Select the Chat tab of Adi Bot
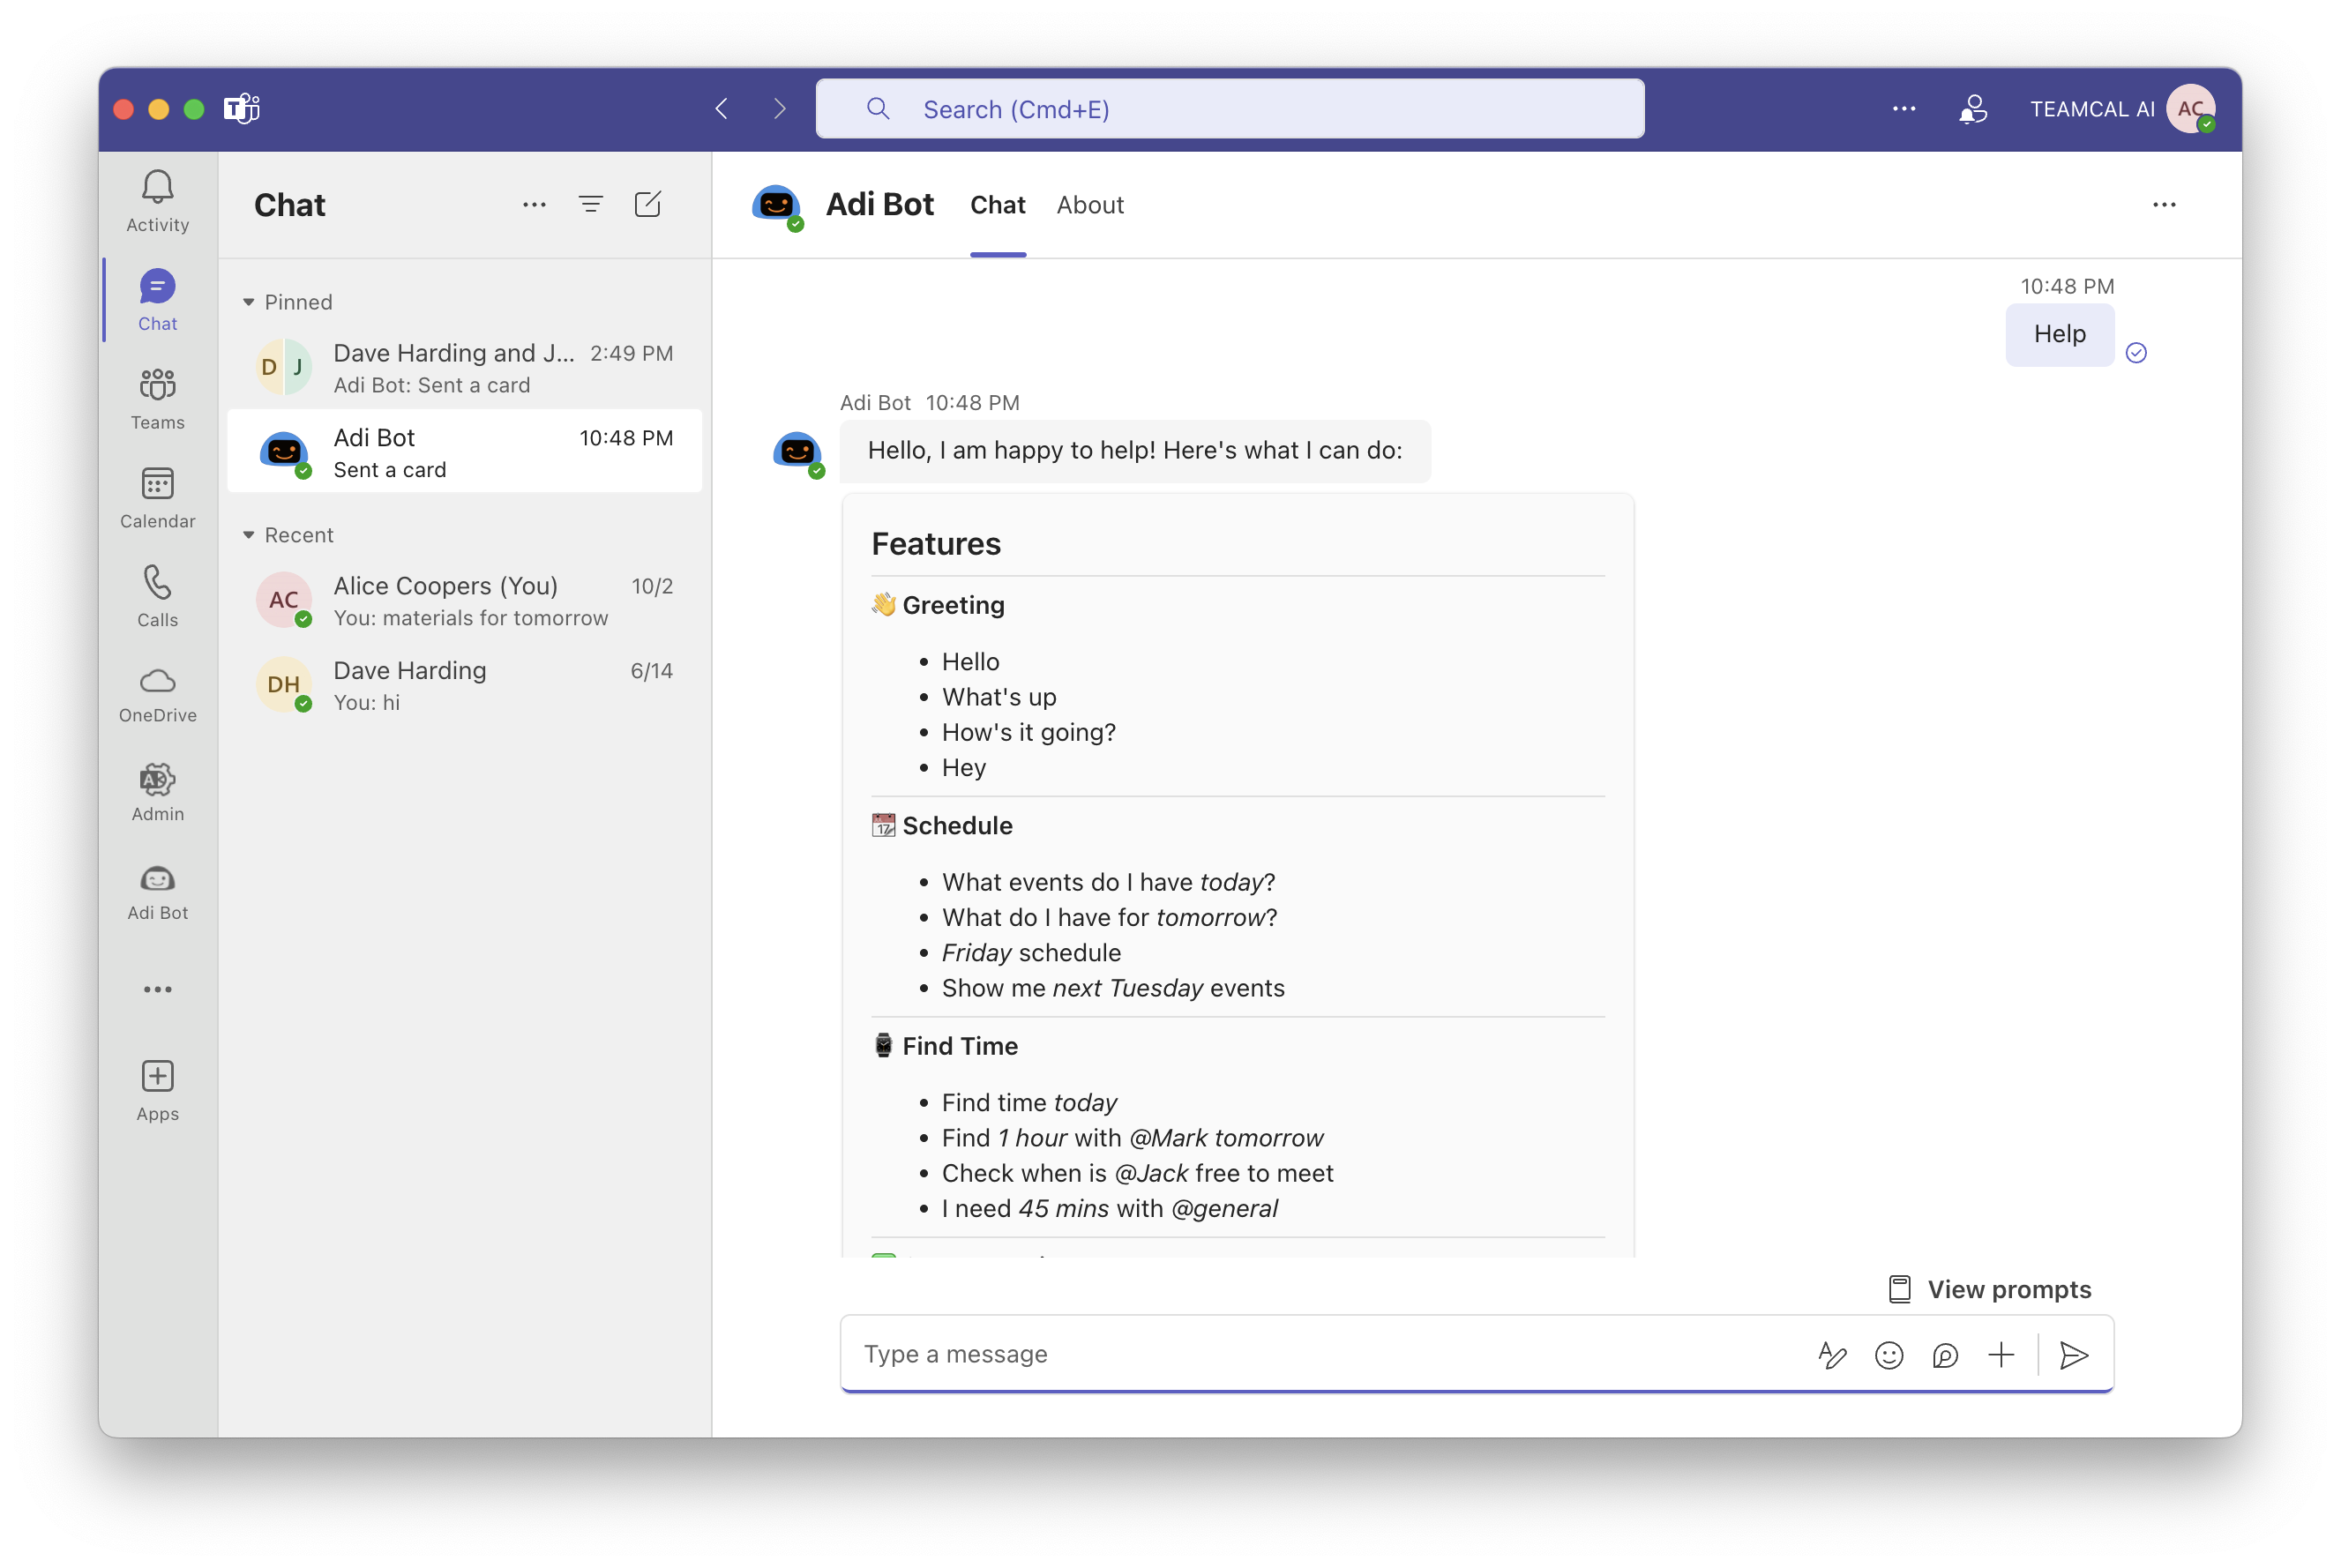The width and height of the screenshot is (2341, 1568). pyautogui.click(x=997, y=205)
